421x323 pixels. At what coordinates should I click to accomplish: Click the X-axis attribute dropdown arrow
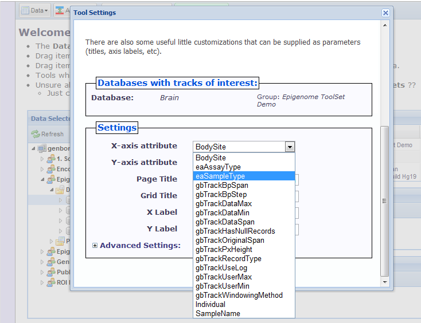pyautogui.click(x=290, y=147)
